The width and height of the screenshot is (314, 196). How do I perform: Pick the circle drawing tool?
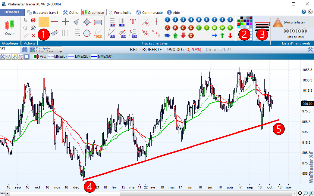coord(87,33)
